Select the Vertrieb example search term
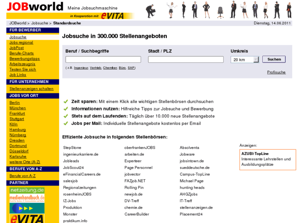 tap(96, 68)
